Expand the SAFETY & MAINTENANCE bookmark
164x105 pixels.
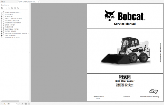click(2, 18)
